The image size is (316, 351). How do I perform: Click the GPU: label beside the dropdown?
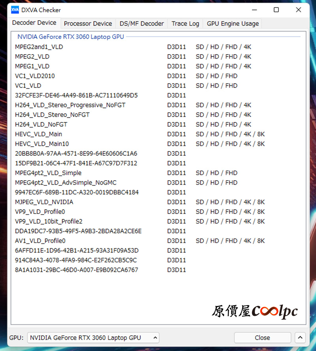tap(16, 338)
